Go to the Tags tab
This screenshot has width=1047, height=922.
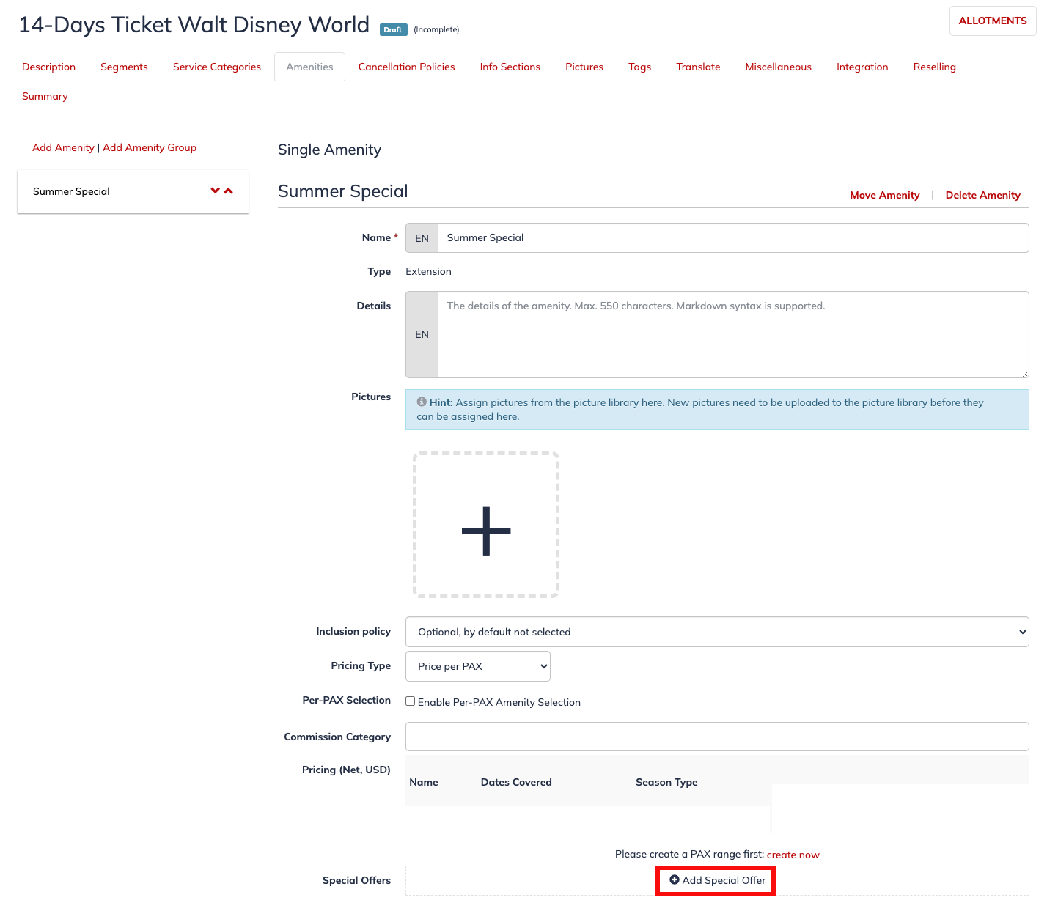(x=639, y=67)
